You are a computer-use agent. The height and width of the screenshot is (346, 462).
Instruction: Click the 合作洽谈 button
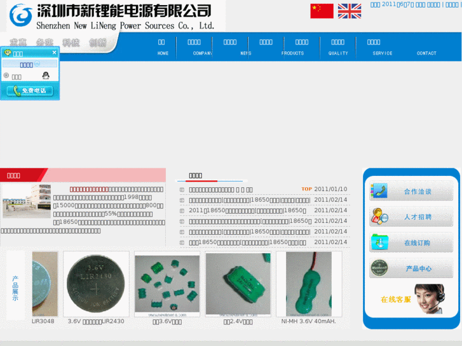pos(411,191)
